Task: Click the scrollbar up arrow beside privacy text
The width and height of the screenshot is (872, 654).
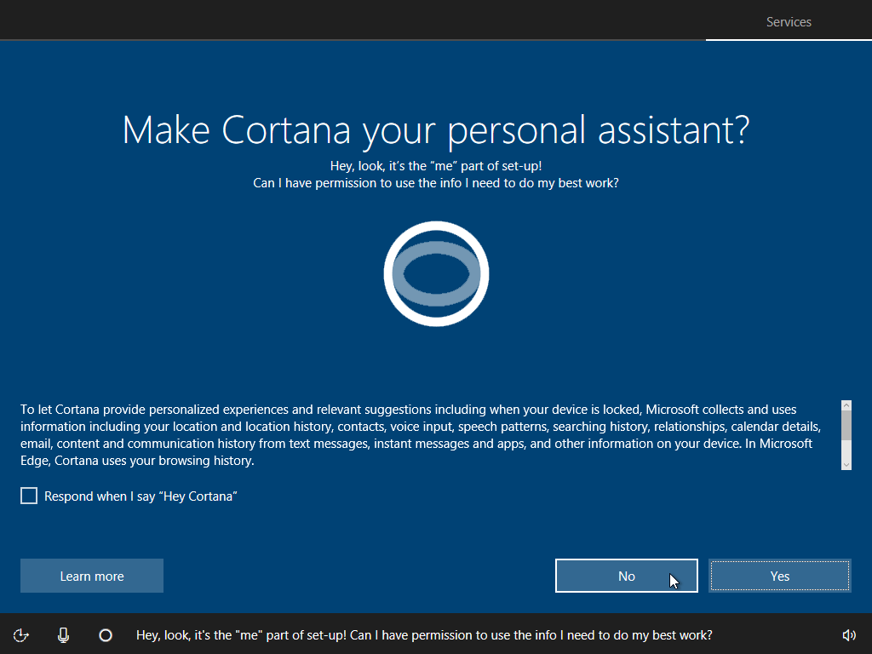Action: click(846, 405)
